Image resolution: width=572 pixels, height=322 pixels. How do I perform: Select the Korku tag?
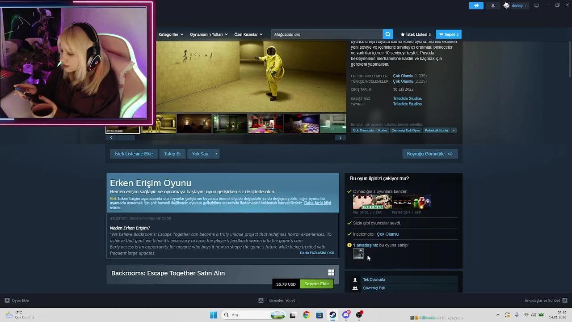coord(383,131)
